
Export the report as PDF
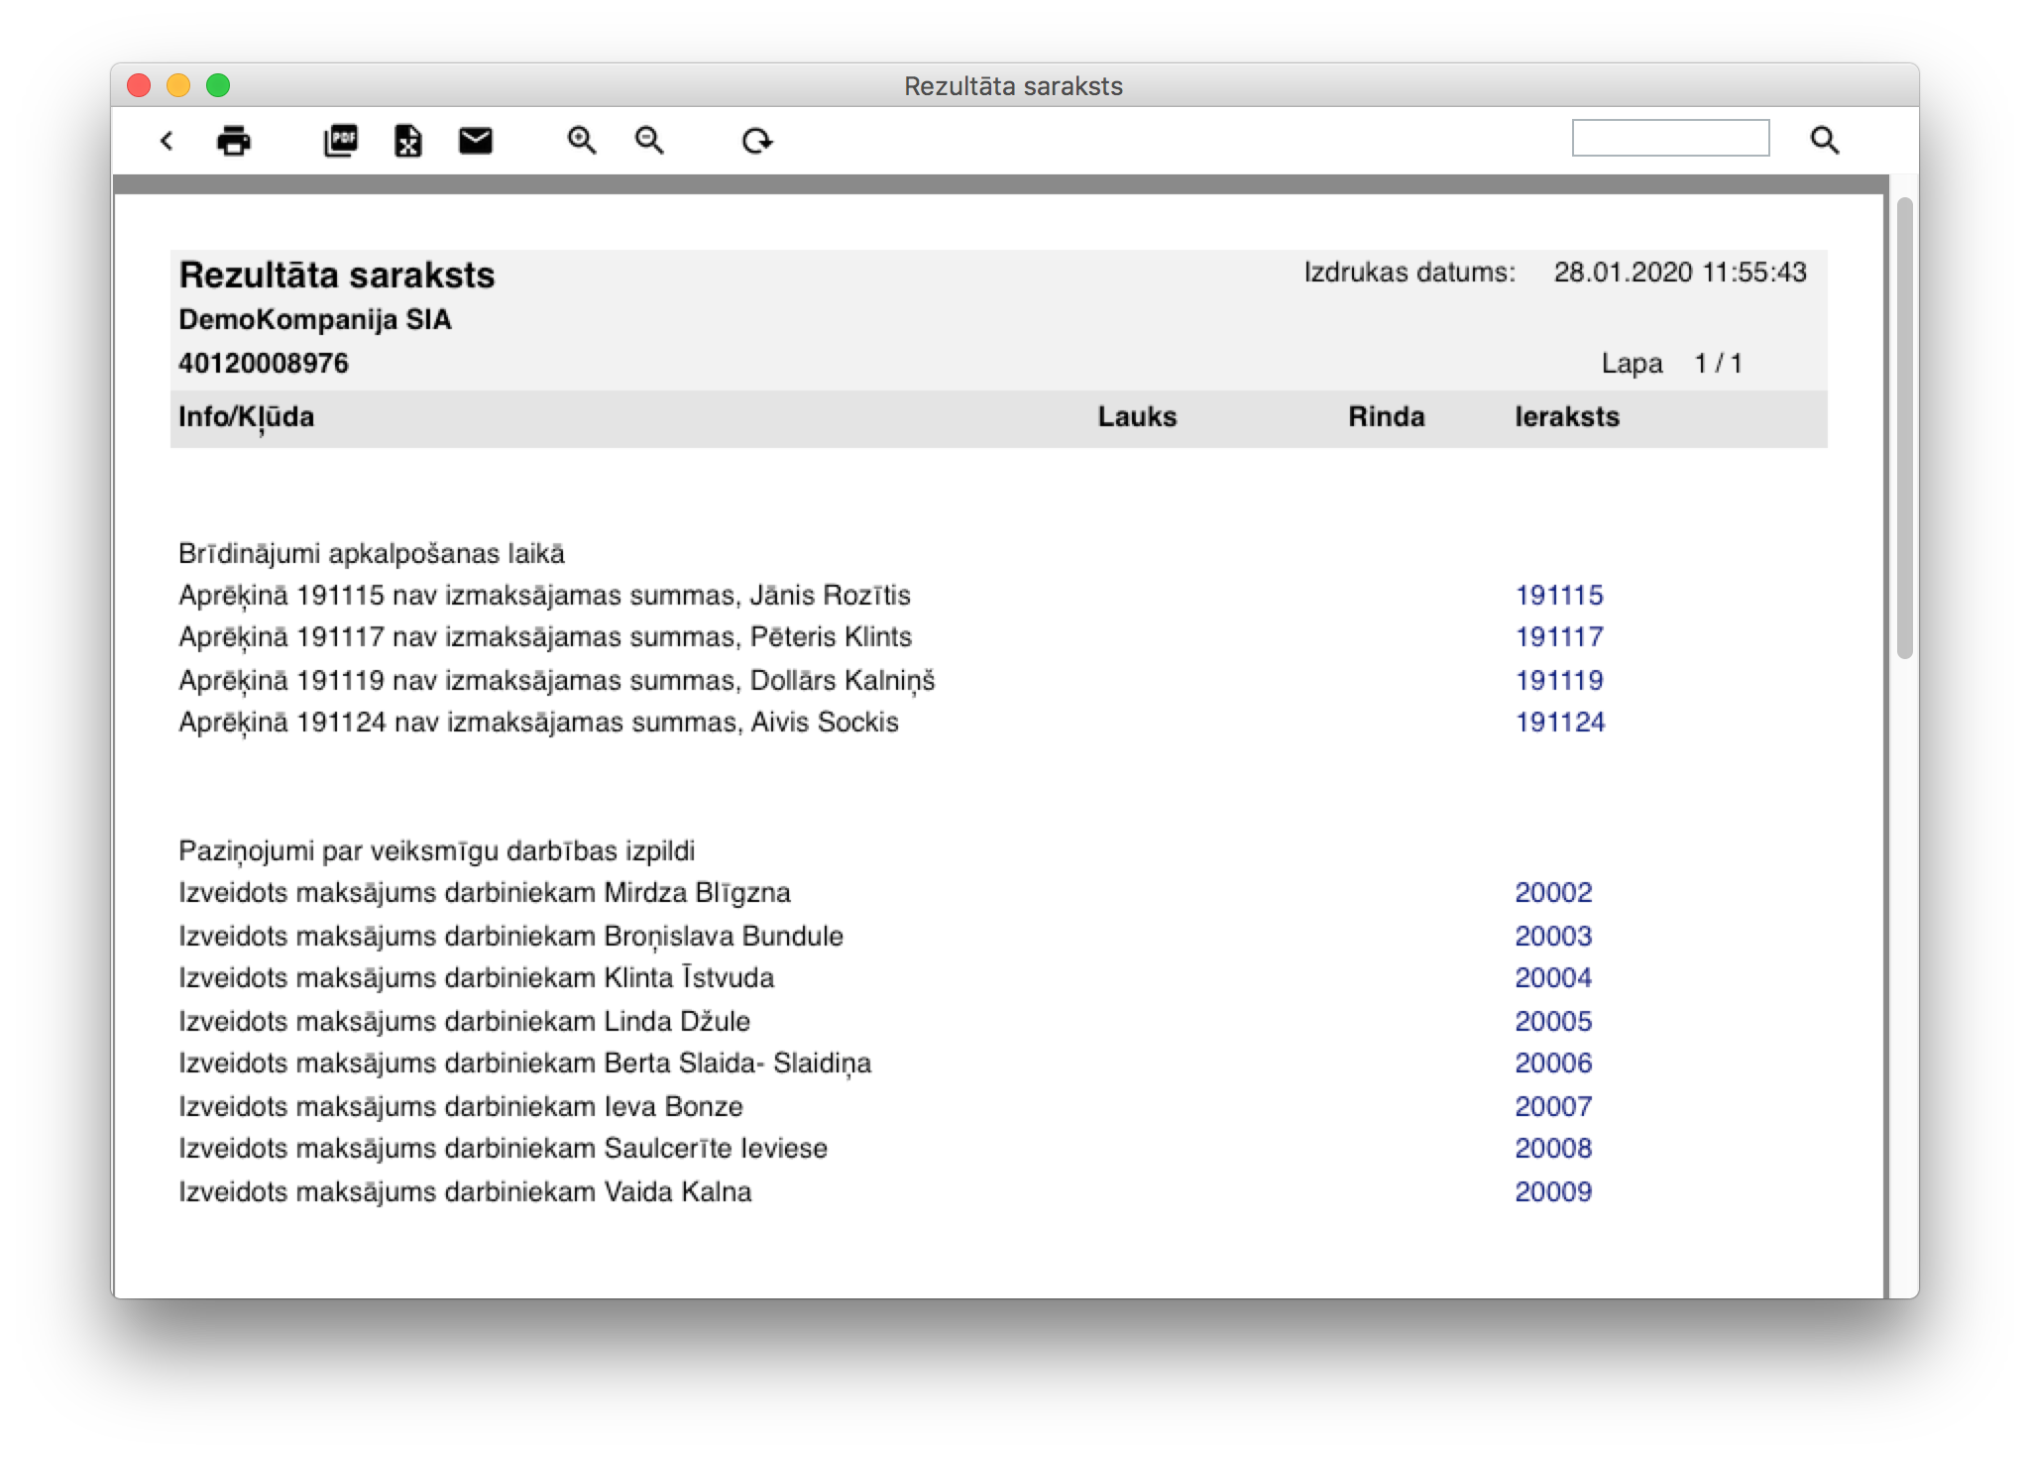(341, 141)
